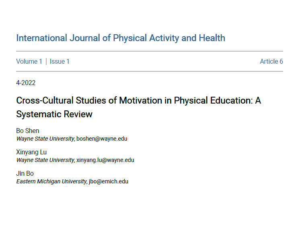The image size is (298, 245).
Task: Click the Volume 1 link
Action: [29, 61]
